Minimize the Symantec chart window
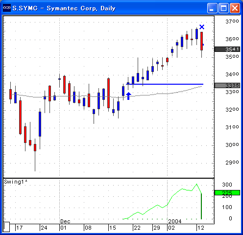This screenshot has height=235, width=243. pyautogui.click(x=212, y=8)
